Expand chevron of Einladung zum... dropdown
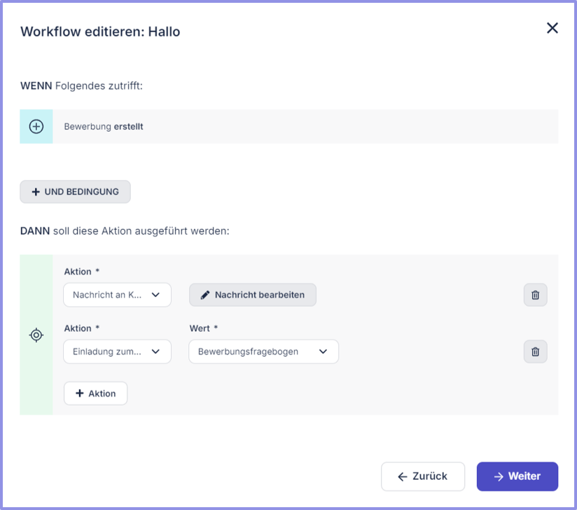577x510 pixels. tap(155, 352)
